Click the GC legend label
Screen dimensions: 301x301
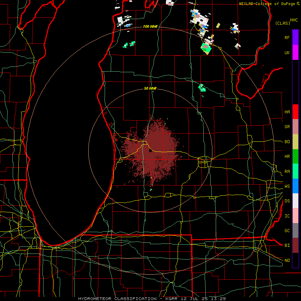click(x=287, y=231)
